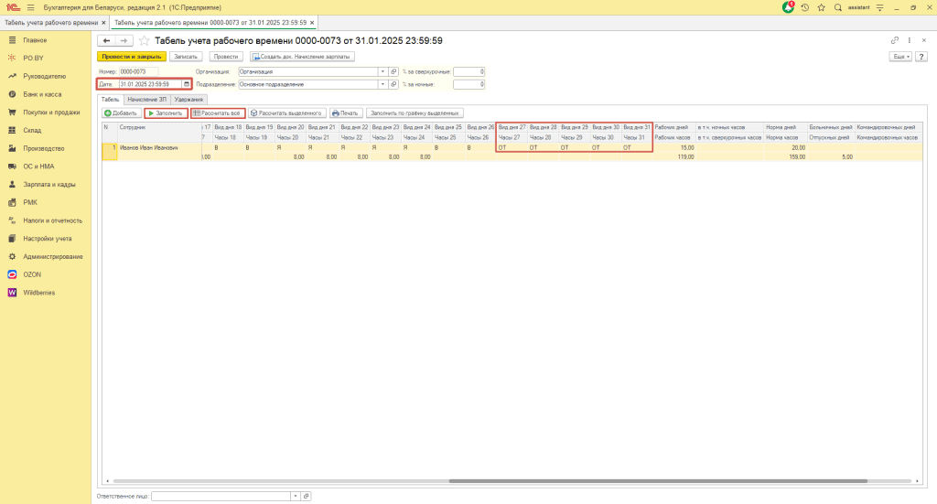
Task: Expand the Ответственное лицо dropdown
Action: (x=295, y=496)
